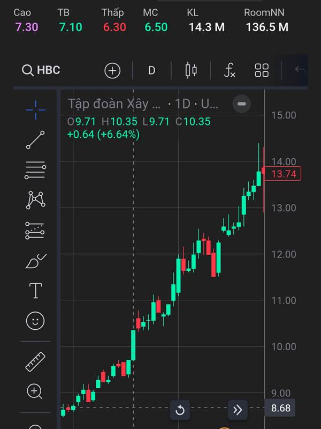Select the brush drawing tool
Screen dimensions: 321x429
pos(36,261)
